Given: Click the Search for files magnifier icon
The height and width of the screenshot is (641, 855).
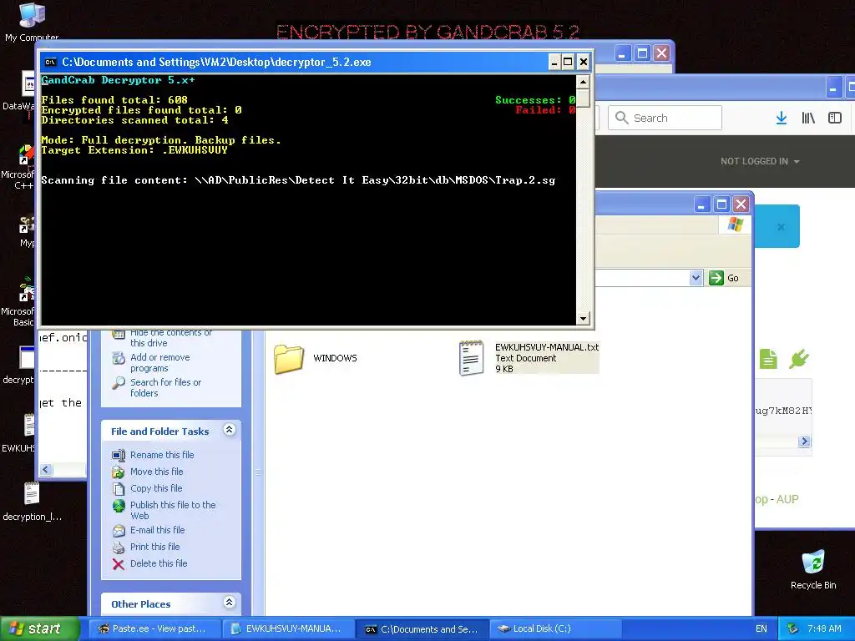Looking at the screenshot, I should click(x=119, y=383).
